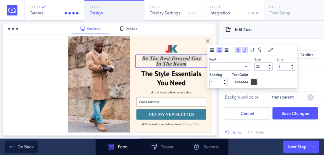This screenshot has width=324, height=155.
Task: Center align the selected text
Action: pyautogui.click(x=220, y=50)
